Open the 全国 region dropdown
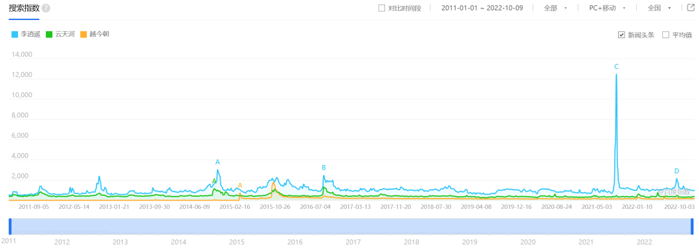 [658, 8]
